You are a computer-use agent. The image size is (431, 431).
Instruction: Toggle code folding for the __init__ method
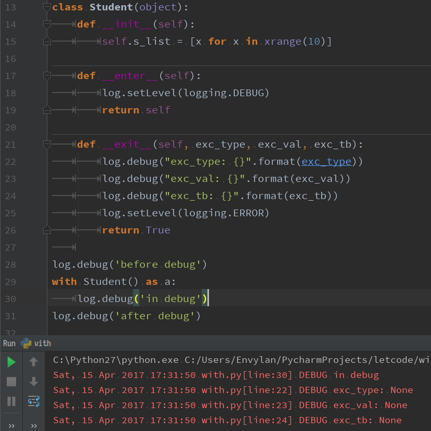coord(46,24)
